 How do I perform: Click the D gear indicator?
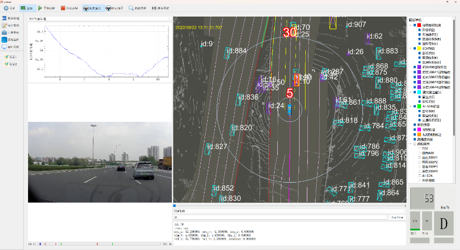pyautogui.click(x=443, y=224)
